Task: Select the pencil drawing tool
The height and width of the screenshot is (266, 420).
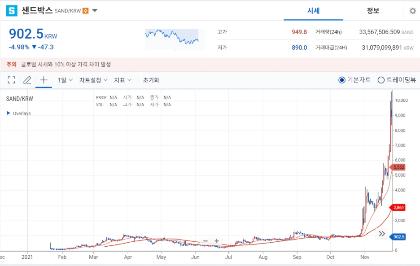Action: (x=27, y=80)
